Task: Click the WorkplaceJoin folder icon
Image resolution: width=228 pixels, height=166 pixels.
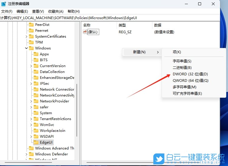Action: 36,131
